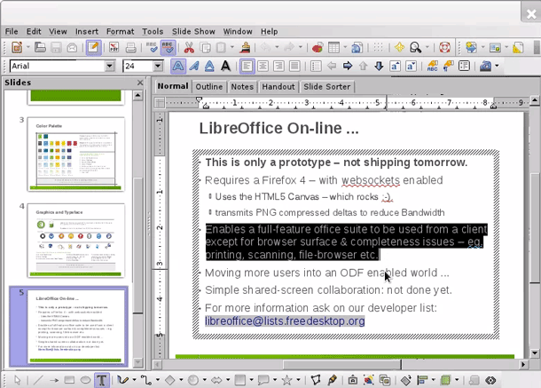541x388 pixels.
Task: Click the New presentation icon
Action: pos(17,47)
